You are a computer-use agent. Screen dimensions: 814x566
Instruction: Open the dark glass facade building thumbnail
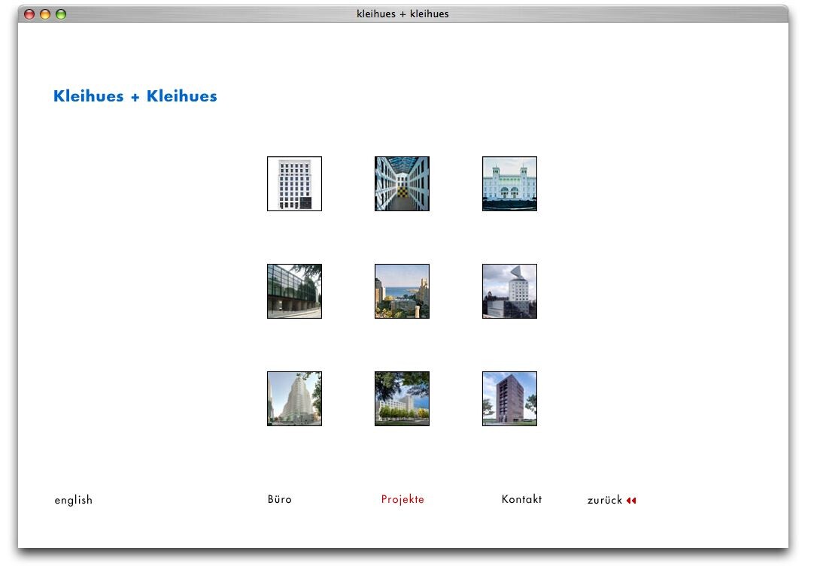294,291
